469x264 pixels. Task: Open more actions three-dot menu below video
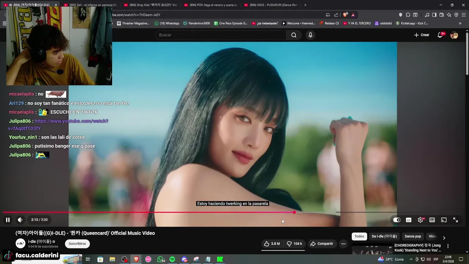pos(343,243)
